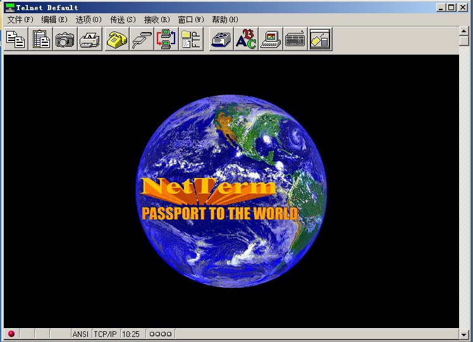Image resolution: width=473 pixels, height=342 pixels.
Task: Click the NetTerm globe splash image
Action: point(231,191)
